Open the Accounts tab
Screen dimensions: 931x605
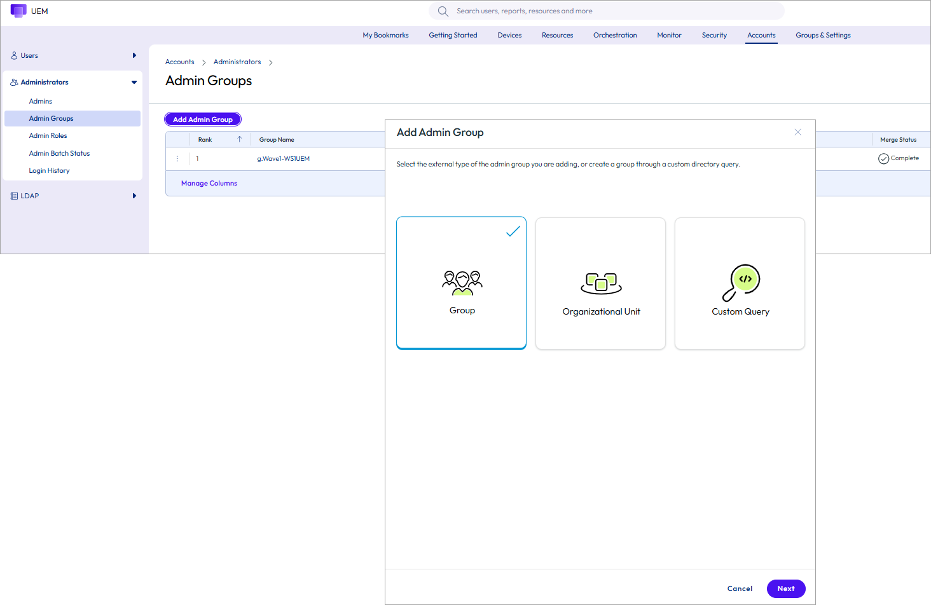click(x=761, y=36)
